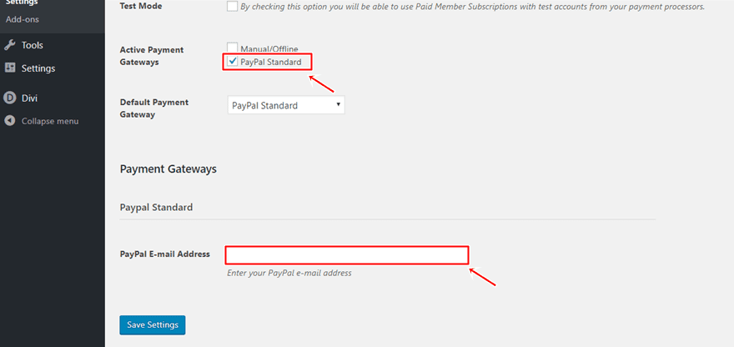Click the Save Settings button
Screen dimensions: 734x347
pos(153,325)
